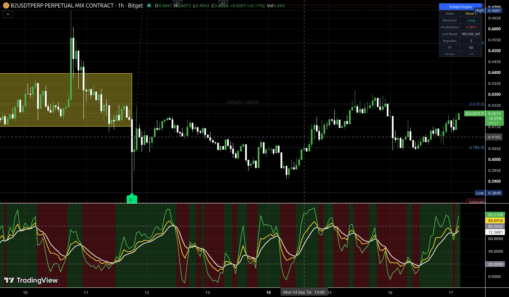Click the 0.786 Fibonacci level label
This screenshot has width=509, height=297.
point(477,147)
